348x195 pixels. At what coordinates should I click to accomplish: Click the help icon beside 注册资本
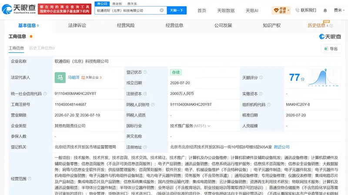[x=145, y=94]
